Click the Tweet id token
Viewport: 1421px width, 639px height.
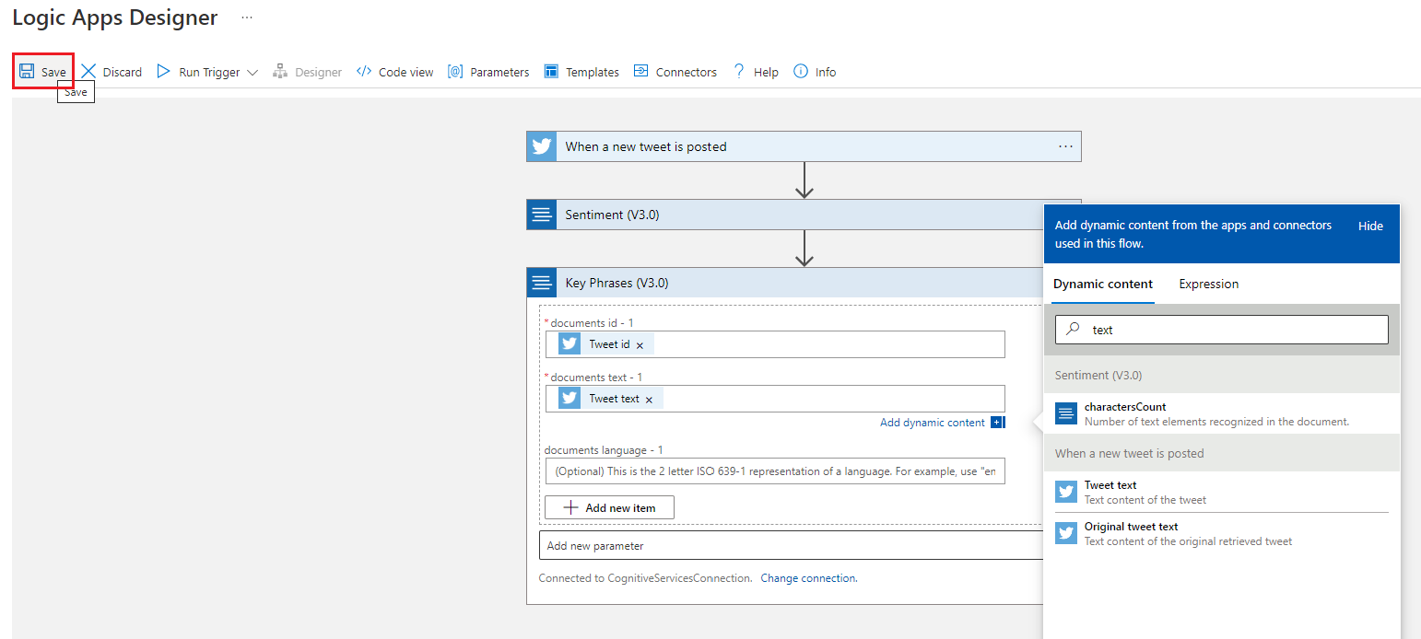click(x=605, y=344)
